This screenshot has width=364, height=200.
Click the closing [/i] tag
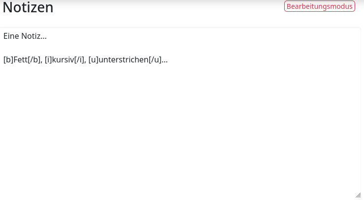coord(79,60)
